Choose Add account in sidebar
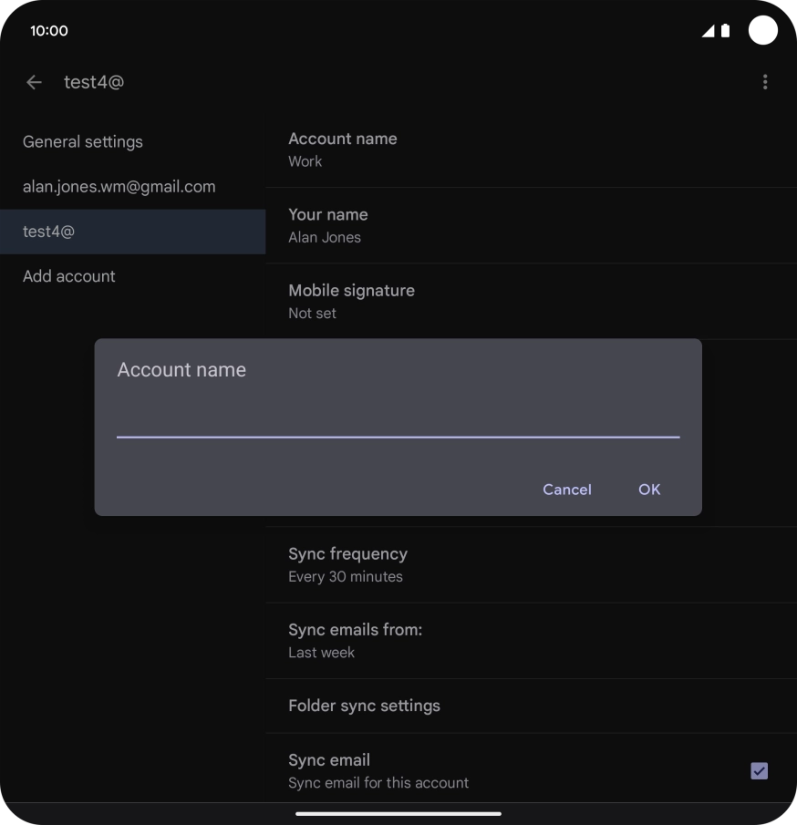 [x=69, y=276]
